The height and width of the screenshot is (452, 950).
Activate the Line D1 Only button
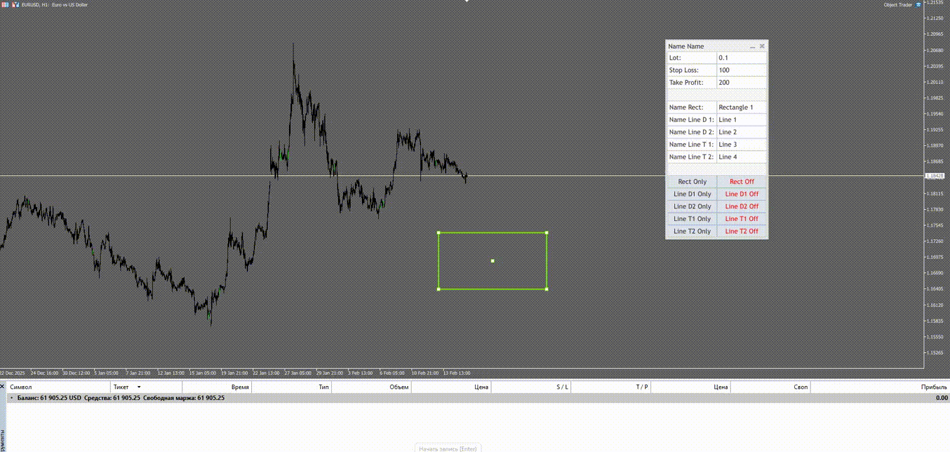click(692, 194)
